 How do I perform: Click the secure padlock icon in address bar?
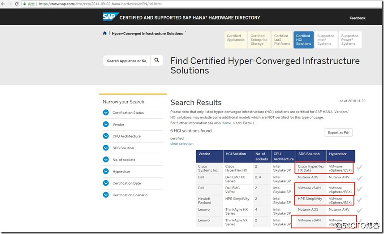25,4
